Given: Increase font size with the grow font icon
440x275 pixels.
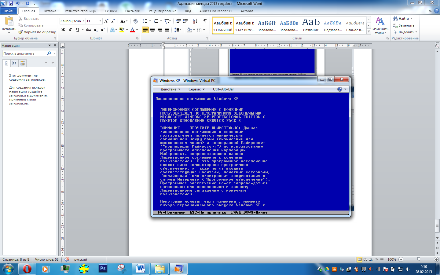Looking at the screenshot, I should click(106, 21).
